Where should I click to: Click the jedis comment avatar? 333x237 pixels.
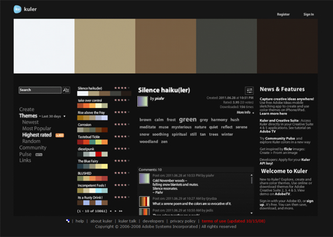(144, 212)
